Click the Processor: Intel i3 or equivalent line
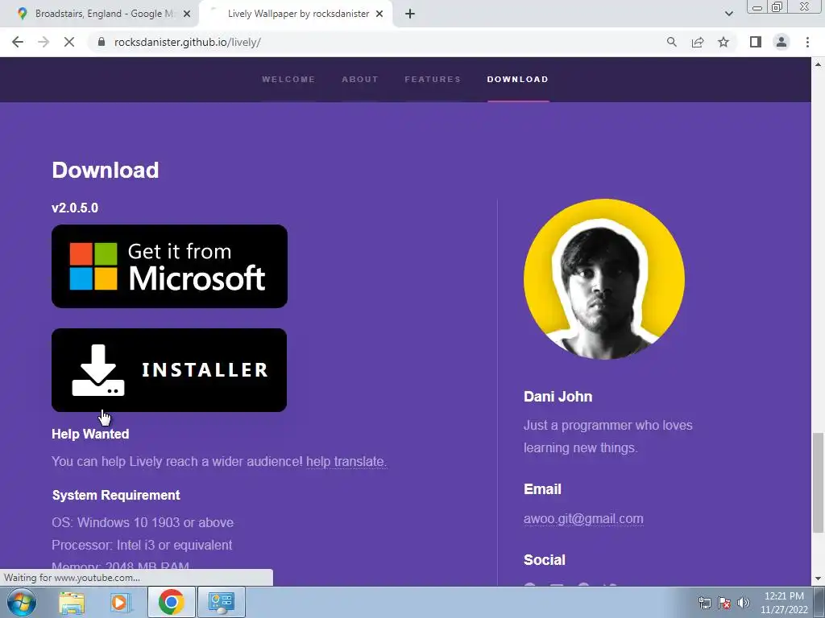This screenshot has height=618, width=825. [x=142, y=545]
